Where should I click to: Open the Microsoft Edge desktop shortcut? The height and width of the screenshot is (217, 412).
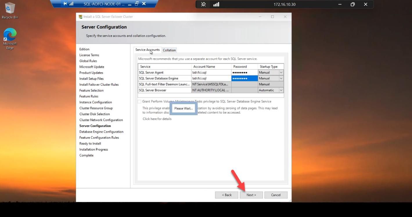coord(10,39)
